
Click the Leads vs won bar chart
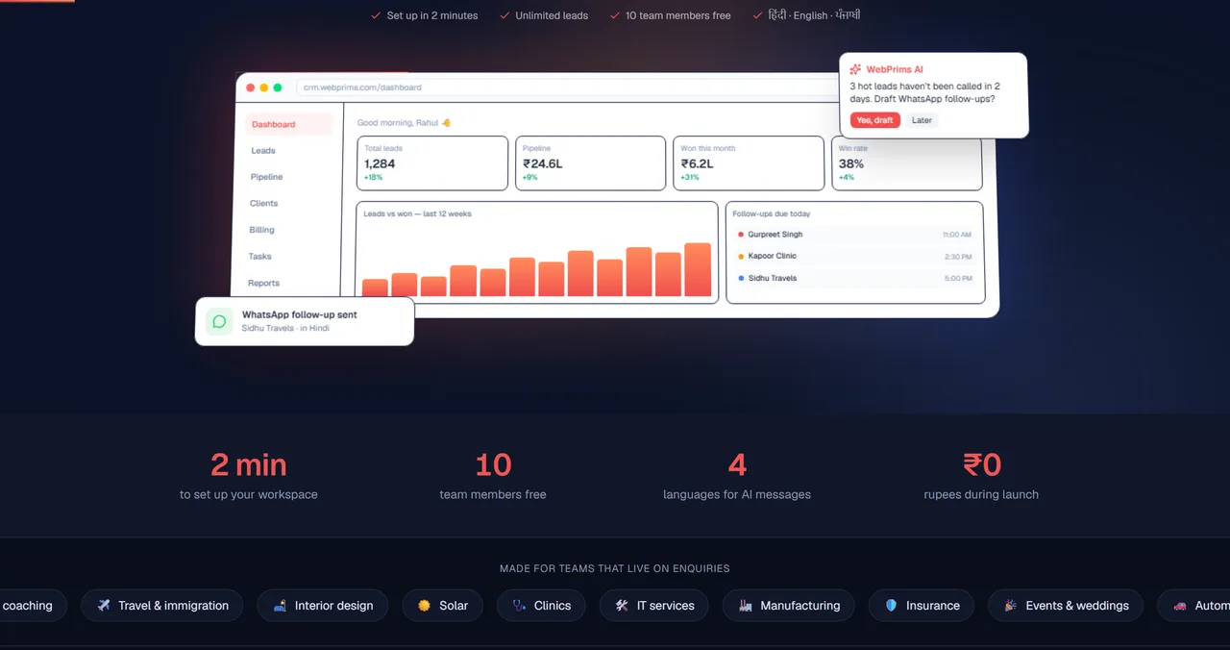[x=537, y=253]
